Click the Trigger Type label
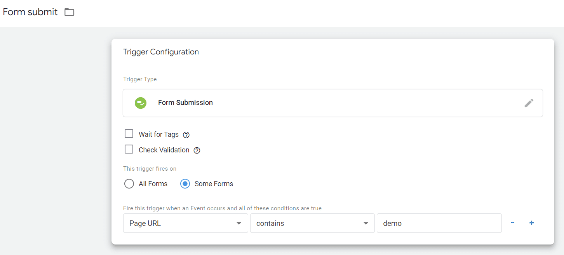The height and width of the screenshot is (255, 564). tap(140, 79)
